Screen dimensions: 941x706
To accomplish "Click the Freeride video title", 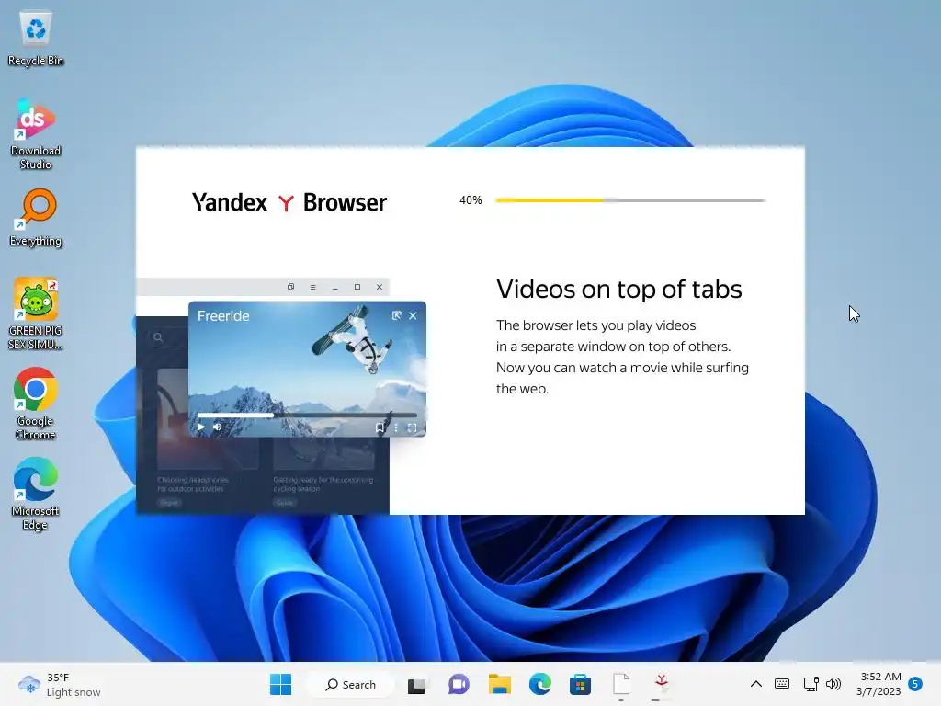I will pyautogui.click(x=223, y=316).
